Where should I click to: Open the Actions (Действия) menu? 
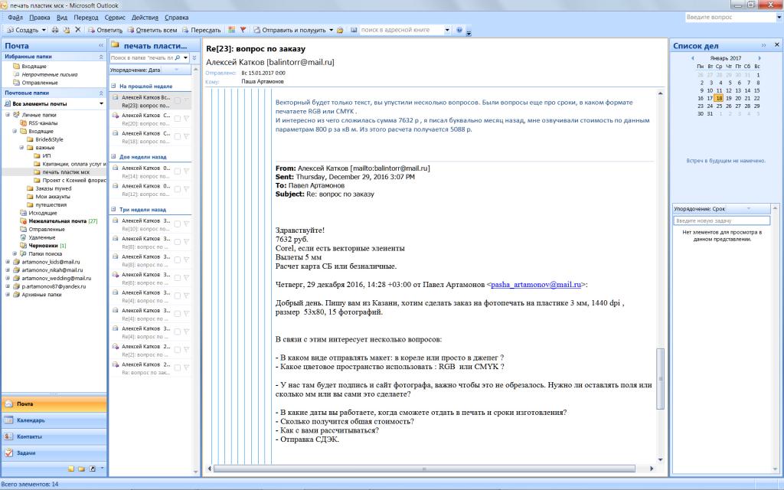tap(145, 18)
